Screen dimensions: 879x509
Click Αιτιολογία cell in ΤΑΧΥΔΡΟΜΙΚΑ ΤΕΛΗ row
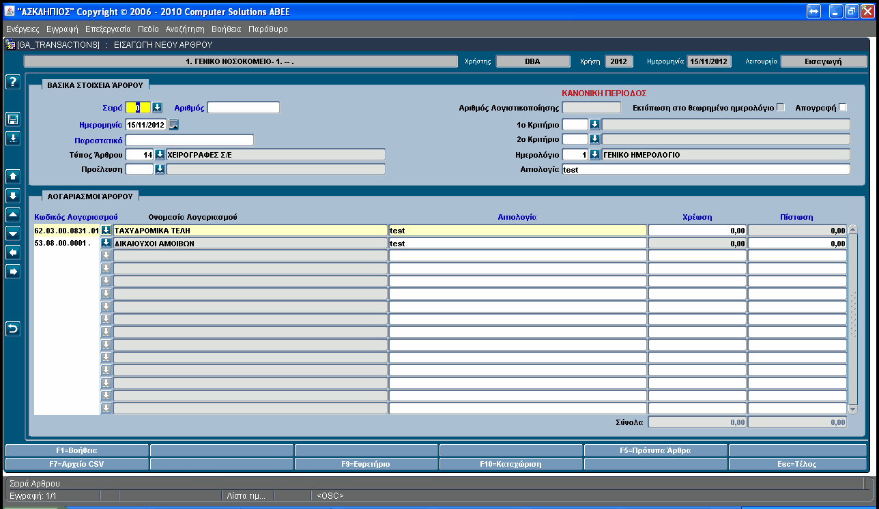click(x=517, y=231)
